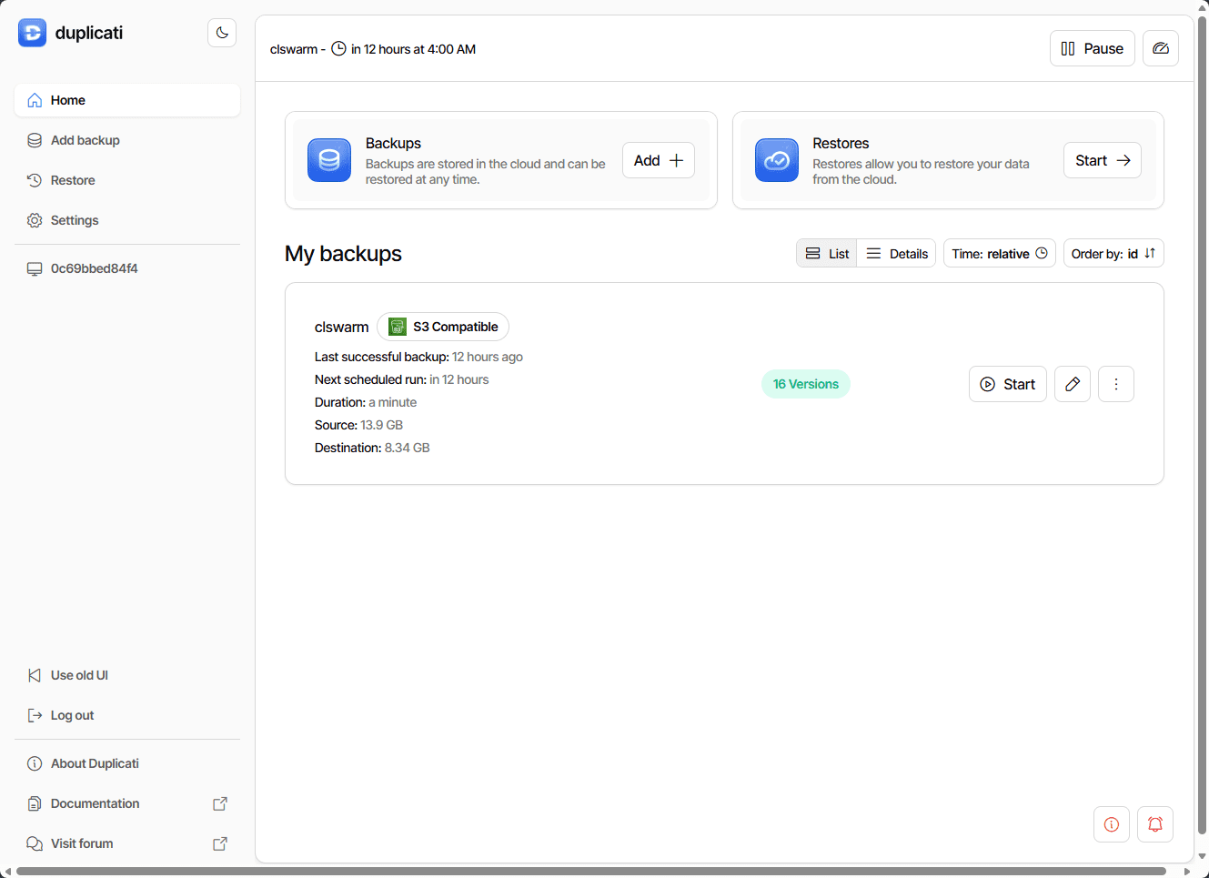Open About Duplicati
Screen dimensions: 1209x878
(x=127, y=763)
